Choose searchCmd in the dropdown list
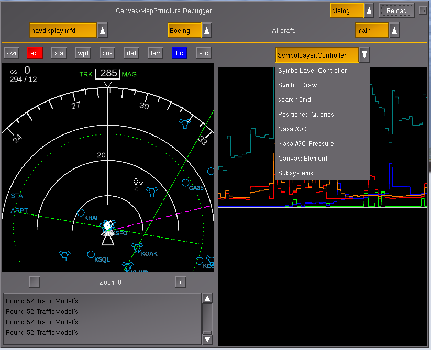 pyautogui.click(x=323, y=99)
